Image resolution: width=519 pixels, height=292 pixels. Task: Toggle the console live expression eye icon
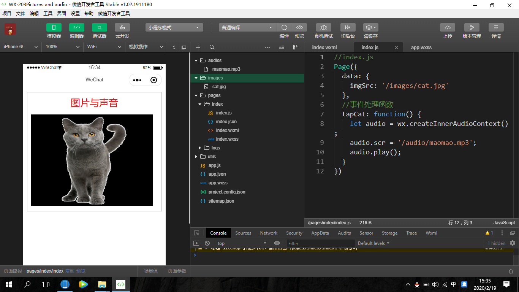coord(277,243)
